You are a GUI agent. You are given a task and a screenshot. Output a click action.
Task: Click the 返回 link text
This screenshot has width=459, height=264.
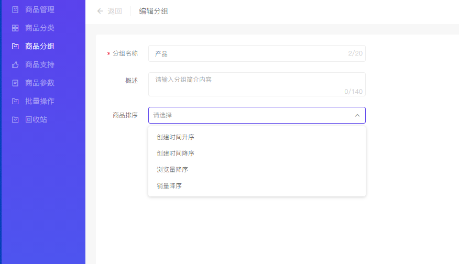click(x=115, y=11)
